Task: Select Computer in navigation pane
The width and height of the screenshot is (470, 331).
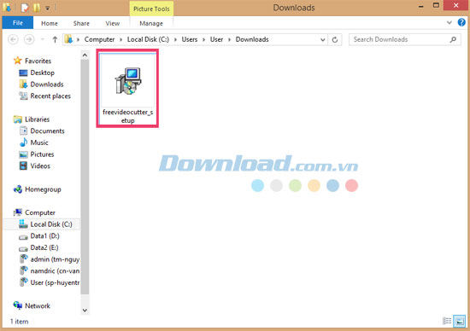Action: tap(40, 212)
